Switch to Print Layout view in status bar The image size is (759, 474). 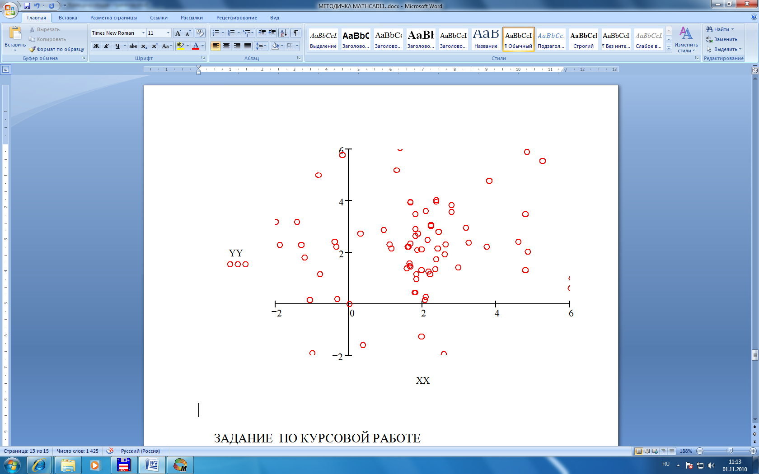[639, 451]
